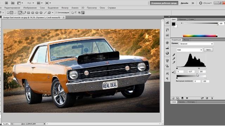Open the Paragraph panel icon in dock

tap(167, 78)
